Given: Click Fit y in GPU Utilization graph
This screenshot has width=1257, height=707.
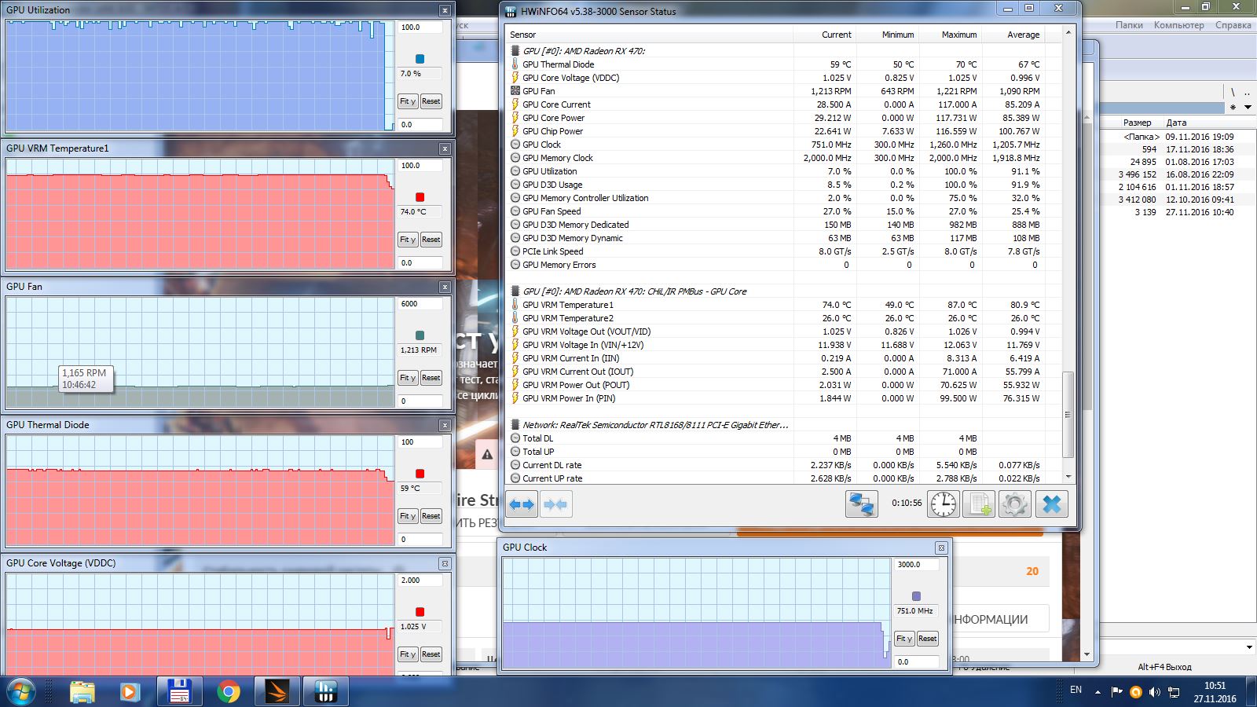Looking at the screenshot, I should pyautogui.click(x=408, y=101).
